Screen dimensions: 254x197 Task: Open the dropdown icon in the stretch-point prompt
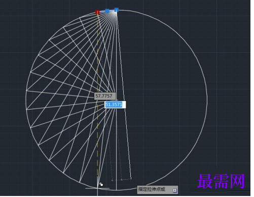(x=175, y=190)
